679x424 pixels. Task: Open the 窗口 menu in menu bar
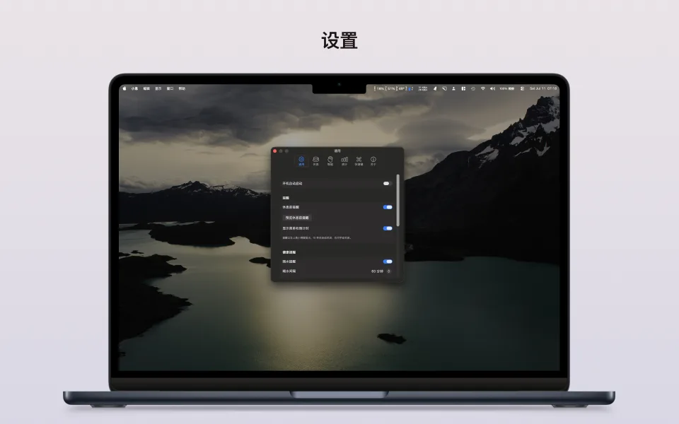pyautogui.click(x=170, y=88)
